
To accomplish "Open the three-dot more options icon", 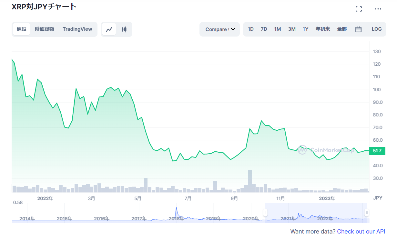I will pos(379,9).
